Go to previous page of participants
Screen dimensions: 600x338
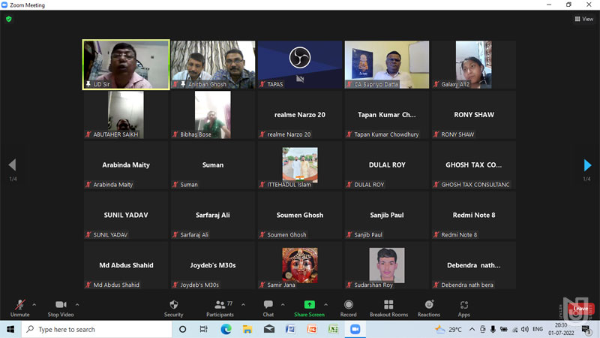point(12,165)
